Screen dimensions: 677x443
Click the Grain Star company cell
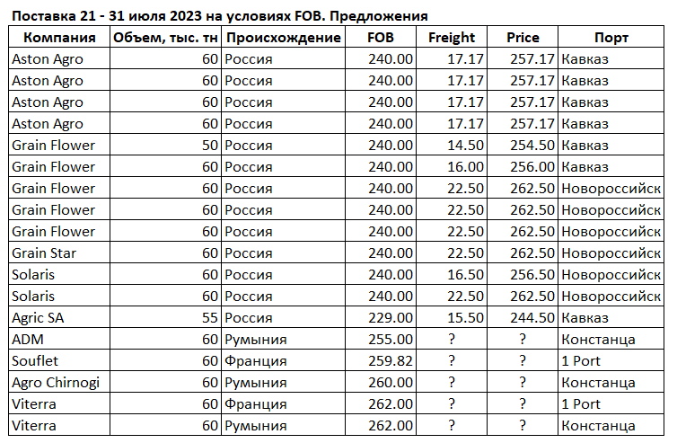[x=43, y=253]
